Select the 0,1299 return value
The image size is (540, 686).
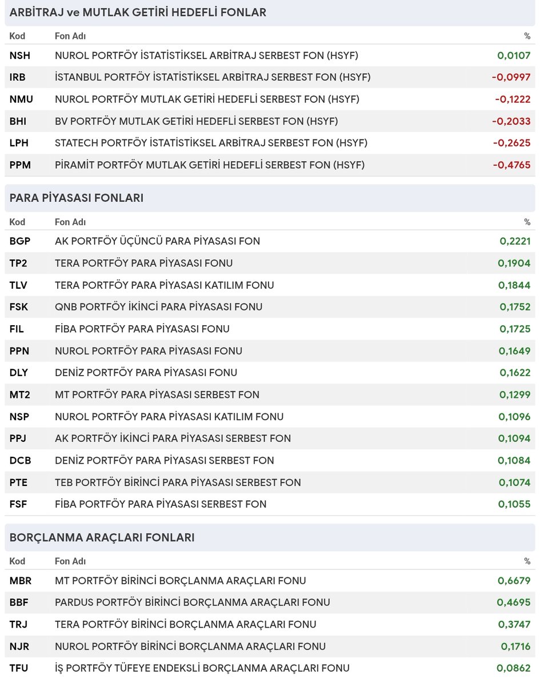point(515,394)
